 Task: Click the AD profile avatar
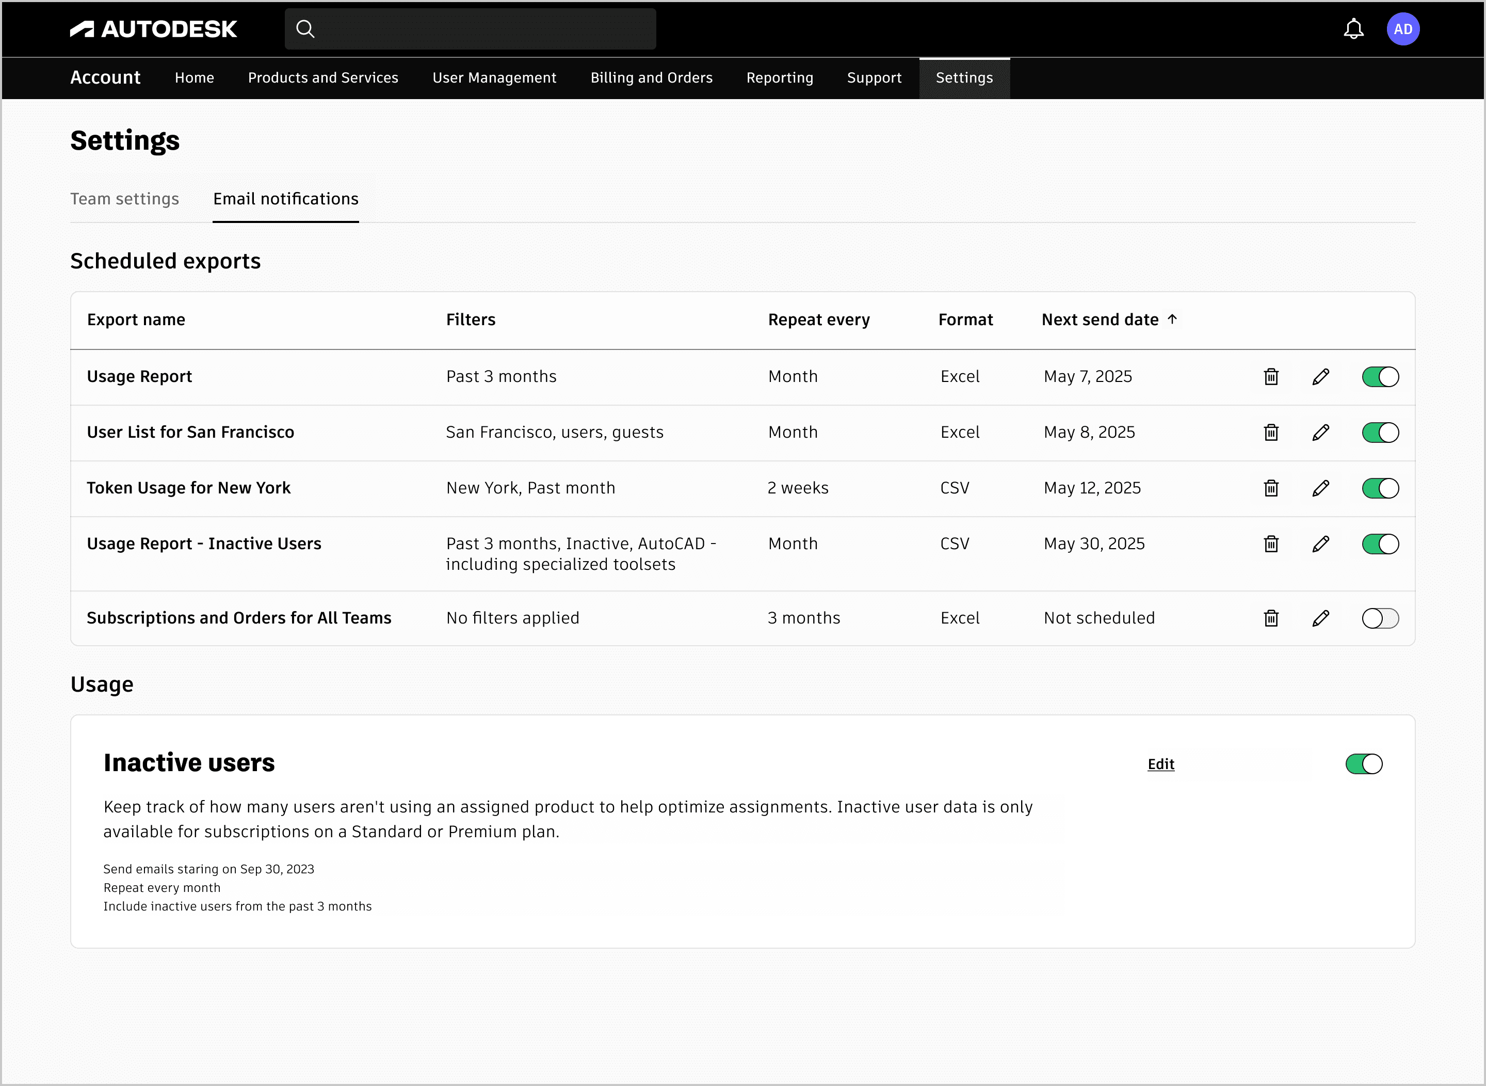pos(1402,29)
